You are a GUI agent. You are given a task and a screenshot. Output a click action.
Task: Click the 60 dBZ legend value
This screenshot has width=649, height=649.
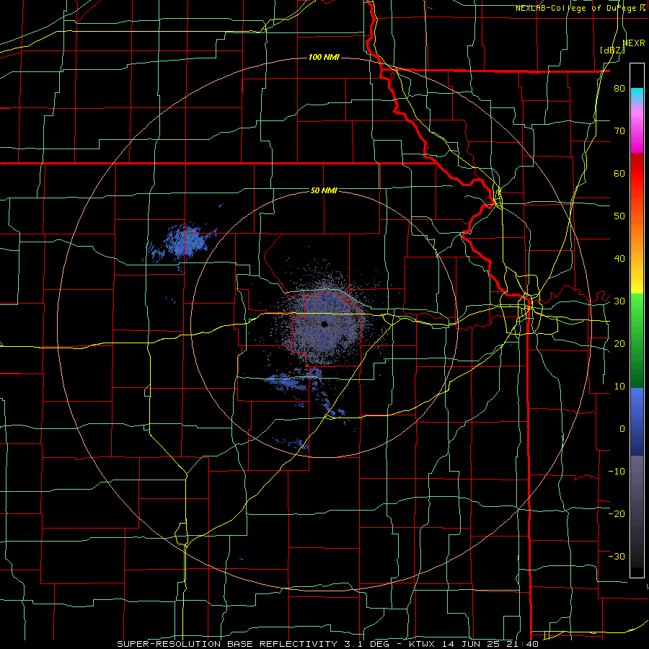(619, 173)
